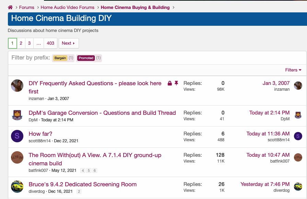The height and width of the screenshot is (199, 307).
Task: Open the Forums breadcrumb link
Action: [27, 7]
